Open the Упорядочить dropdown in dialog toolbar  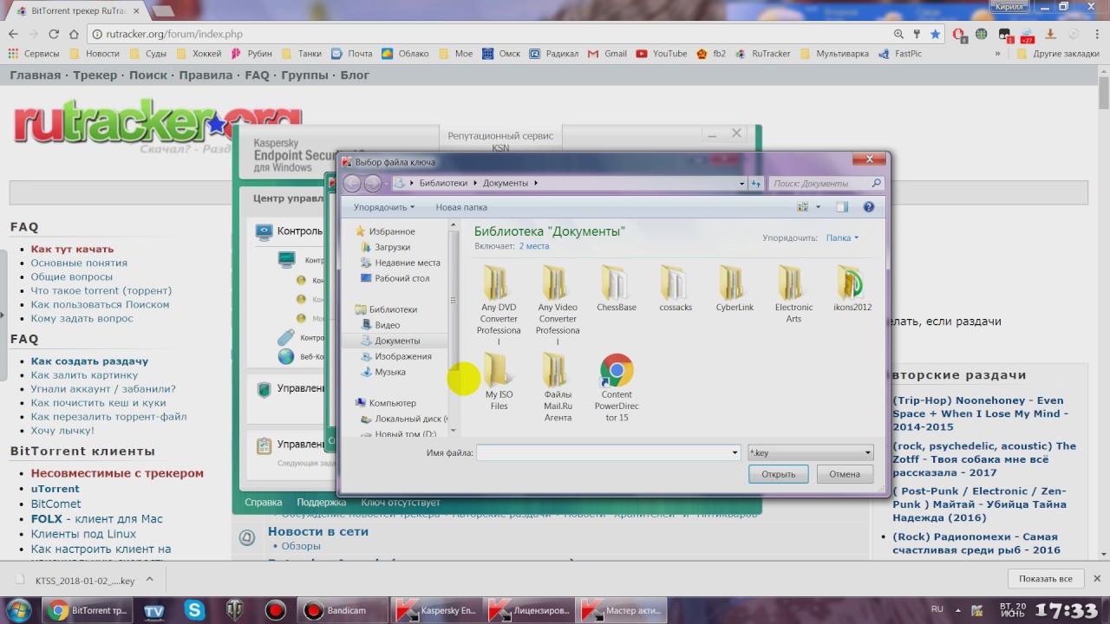[384, 207]
